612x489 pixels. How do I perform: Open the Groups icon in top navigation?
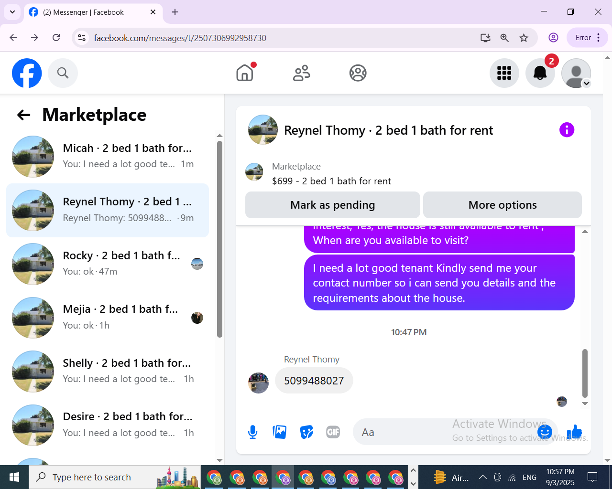point(358,73)
